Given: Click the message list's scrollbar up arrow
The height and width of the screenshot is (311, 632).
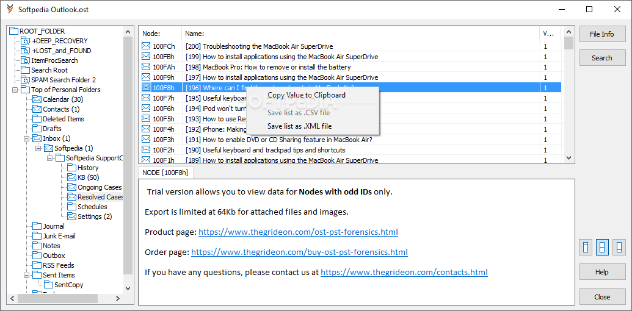Looking at the screenshot, I should coord(568,32).
